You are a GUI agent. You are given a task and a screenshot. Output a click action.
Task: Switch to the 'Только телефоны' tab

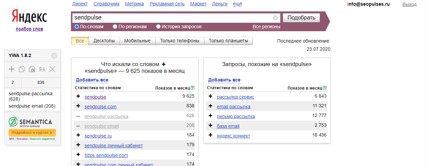(x=180, y=41)
